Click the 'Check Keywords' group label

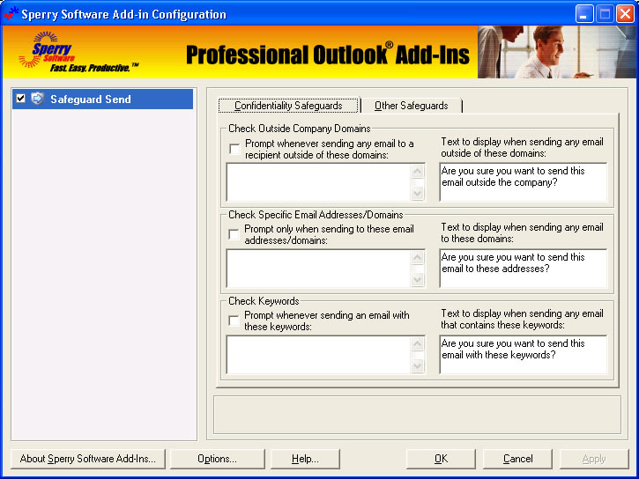coord(264,301)
